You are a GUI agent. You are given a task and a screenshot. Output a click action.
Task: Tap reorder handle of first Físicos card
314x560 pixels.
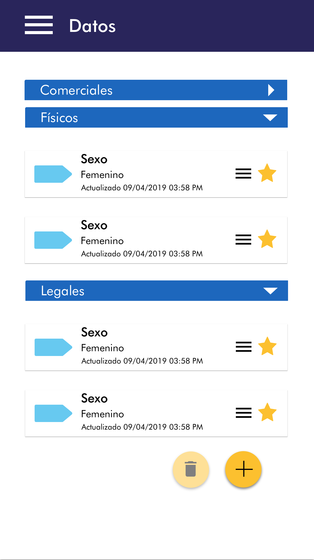point(243,174)
